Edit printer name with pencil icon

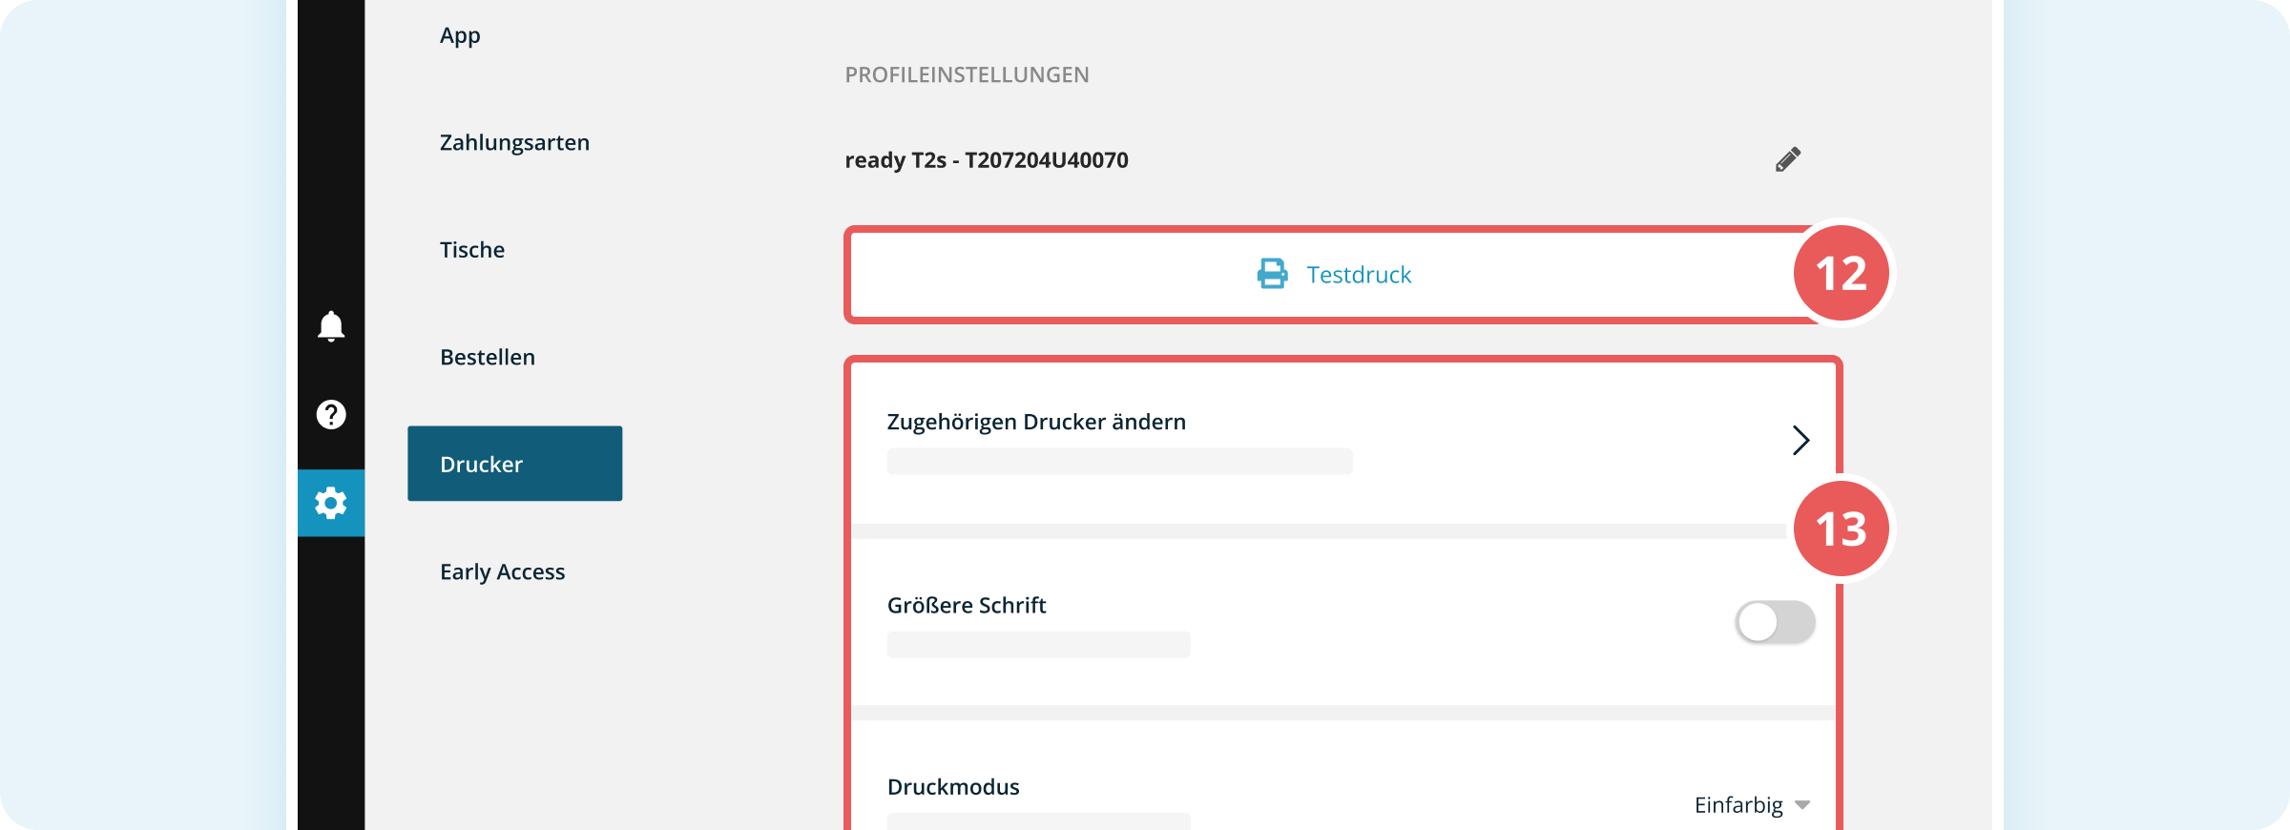(x=1788, y=159)
